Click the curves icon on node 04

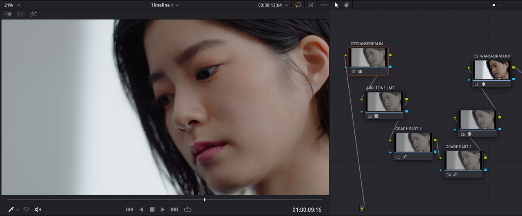point(455,175)
